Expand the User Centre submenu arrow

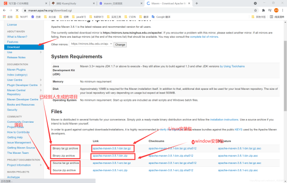(x=41, y=80)
